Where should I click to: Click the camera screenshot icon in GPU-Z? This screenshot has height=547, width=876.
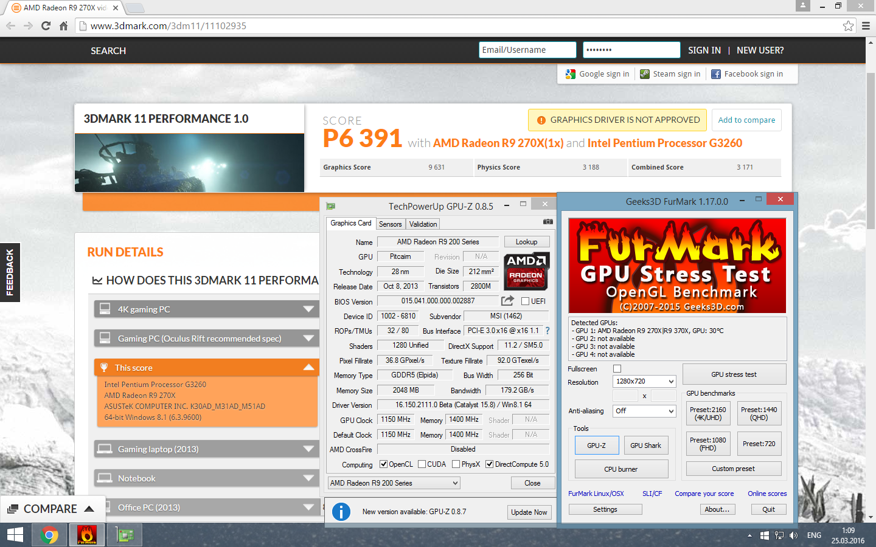coord(548,222)
